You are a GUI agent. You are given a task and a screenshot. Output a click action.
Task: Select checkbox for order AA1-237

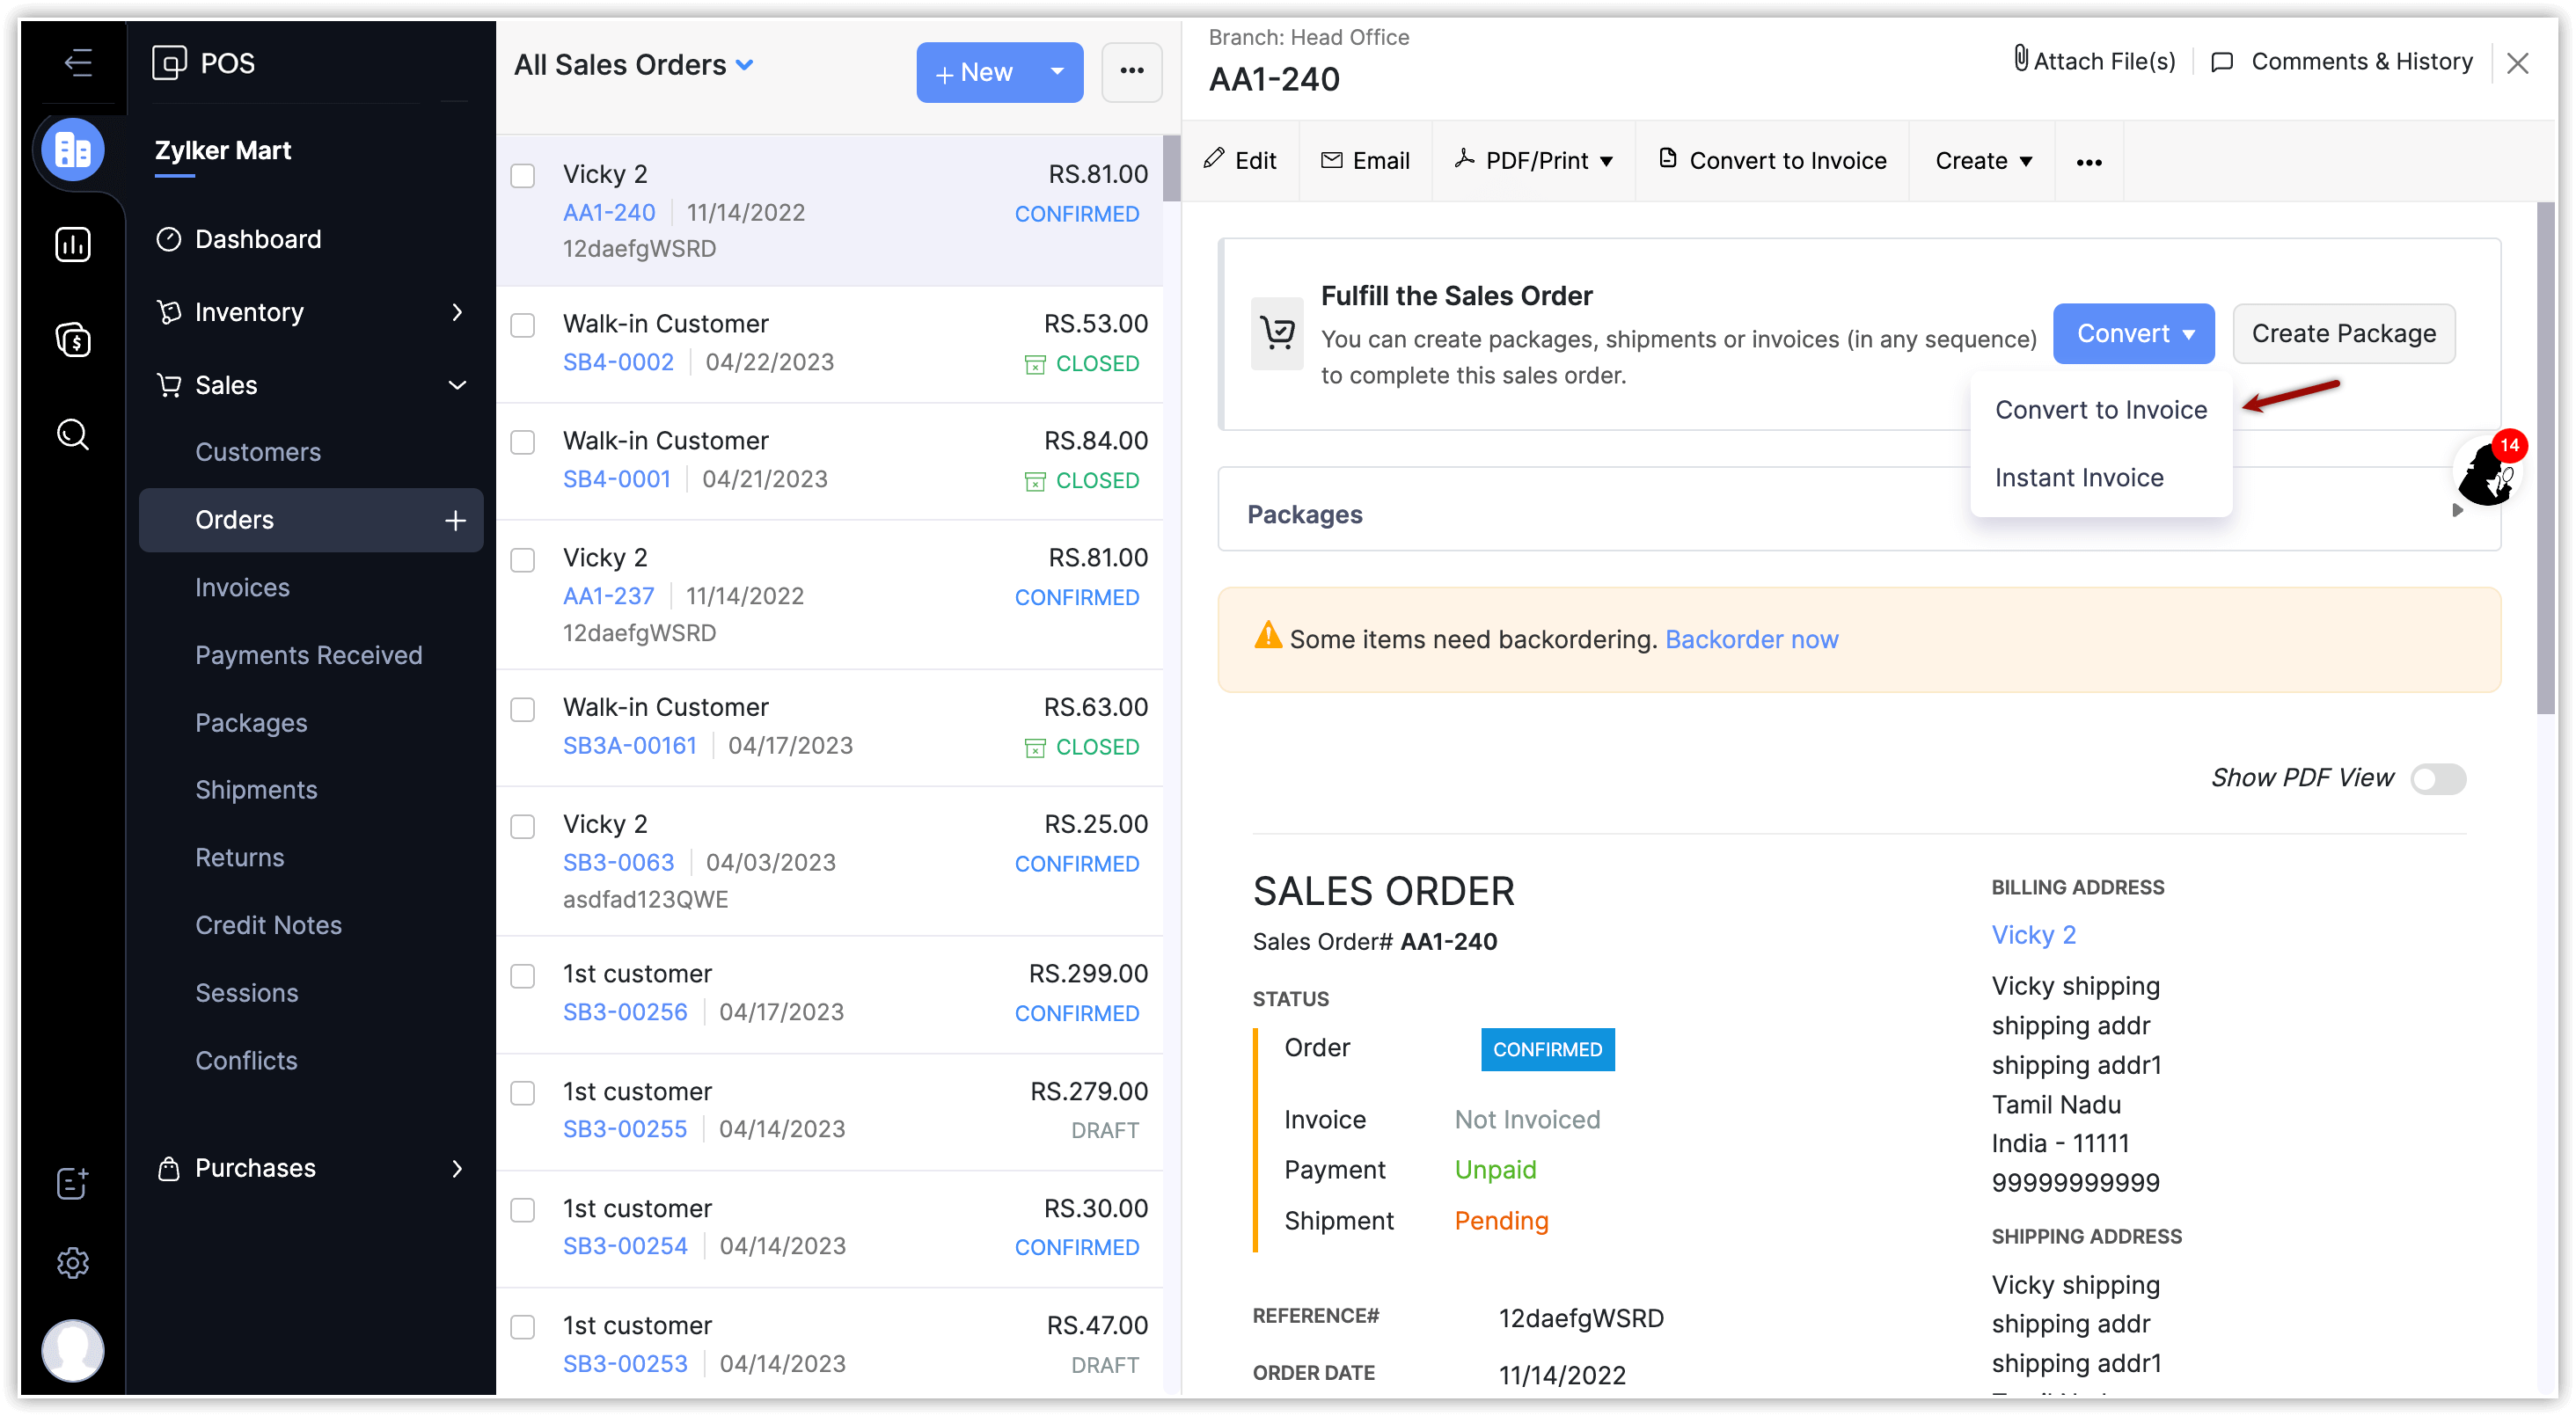(523, 560)
